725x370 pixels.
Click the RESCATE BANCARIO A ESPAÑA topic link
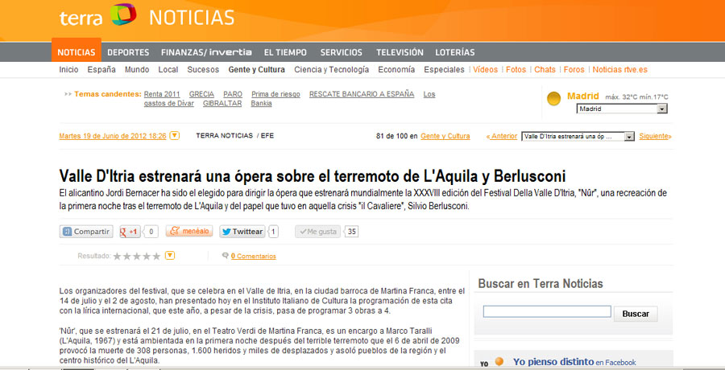click(x=362, y=94)
